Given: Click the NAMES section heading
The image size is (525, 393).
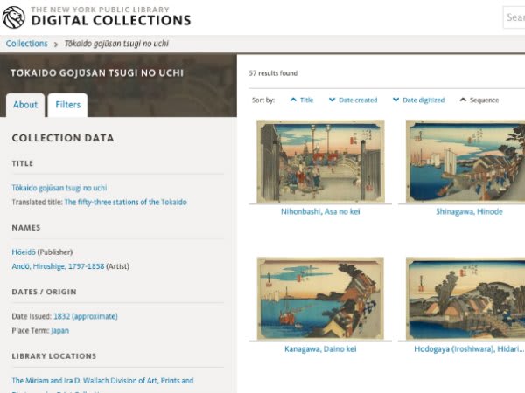Looking at the screenshot, I should click(x=26, y=228).
